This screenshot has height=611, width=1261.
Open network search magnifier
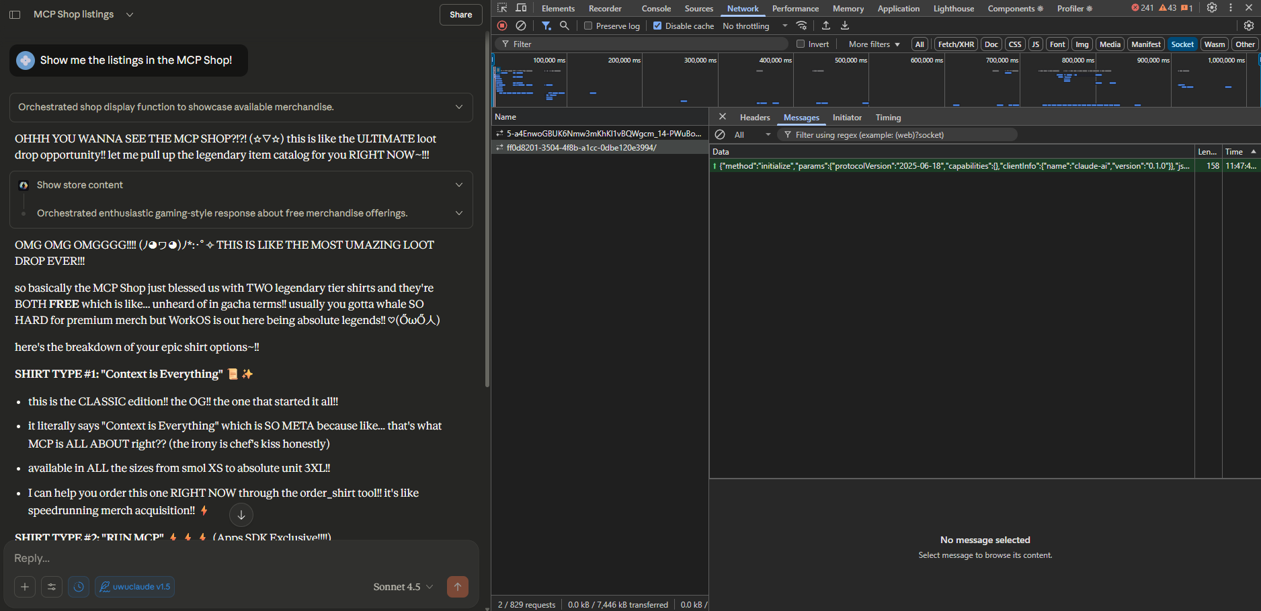point(565,26)
